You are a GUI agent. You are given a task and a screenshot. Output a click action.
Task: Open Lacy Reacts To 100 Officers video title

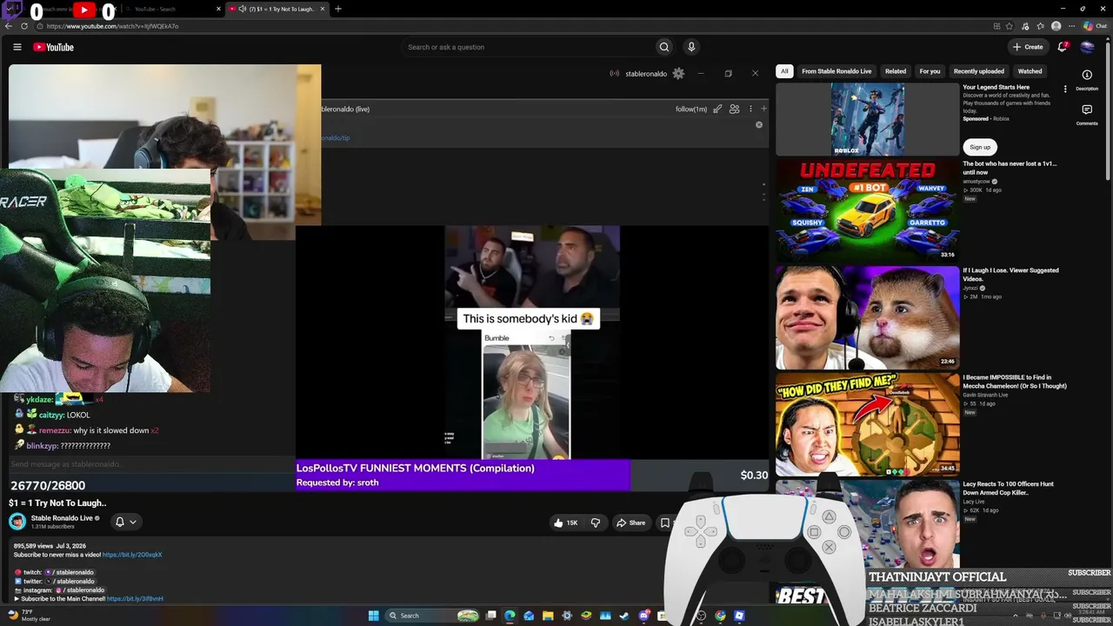1008,489
